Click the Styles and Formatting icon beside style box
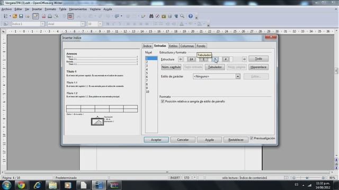339x190 pixels. 6,24
